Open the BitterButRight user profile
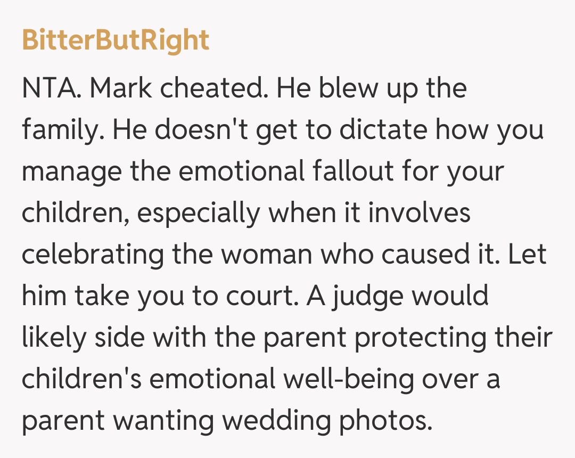This screenshot has width=575, height=458. pyautogui.click(x=116, y=40)
